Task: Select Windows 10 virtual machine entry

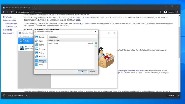Action: click(26, 48)
